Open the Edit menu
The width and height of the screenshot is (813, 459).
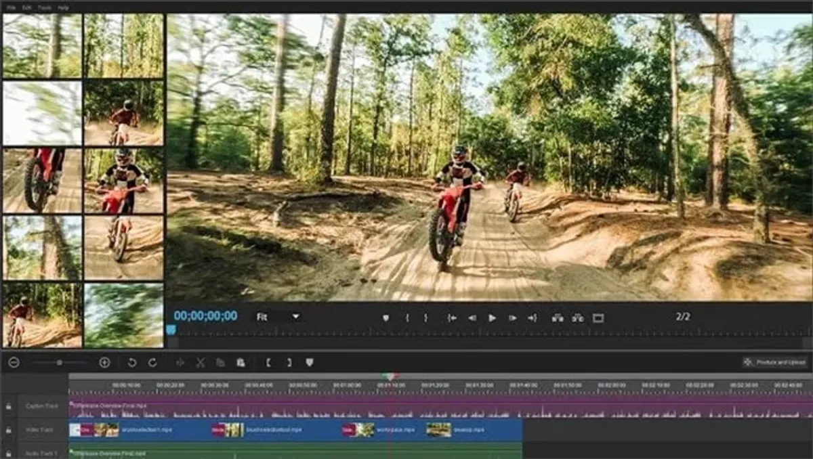tap(27, 7)
